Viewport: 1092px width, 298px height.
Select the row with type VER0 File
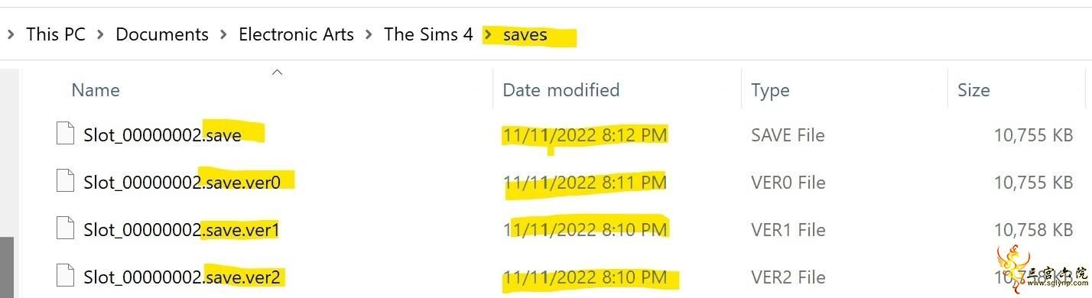[x=566, y=182]
